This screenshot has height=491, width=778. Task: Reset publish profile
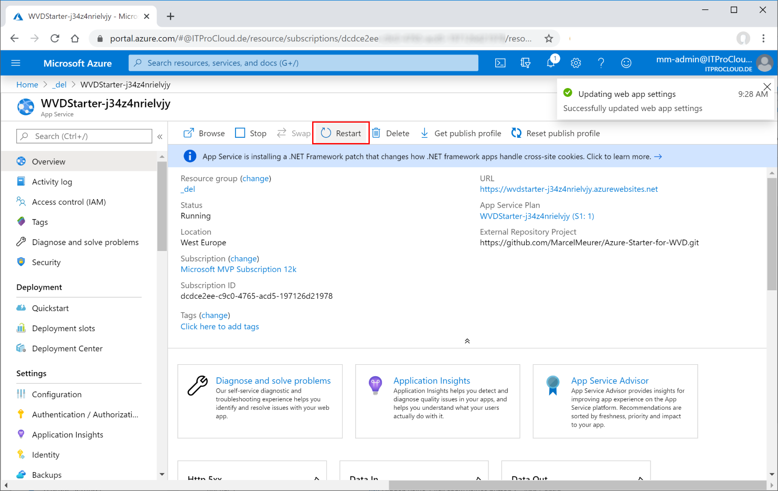click(x=556, y=133)
